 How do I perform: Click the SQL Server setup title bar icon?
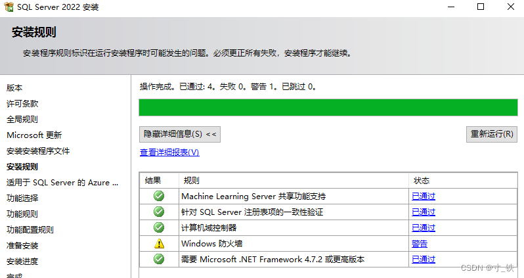(x=9, y=7)
